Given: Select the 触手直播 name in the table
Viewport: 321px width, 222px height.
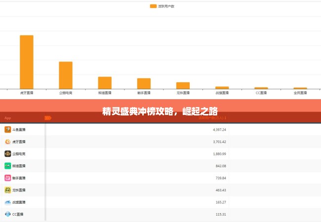Looking at the screenshot, I should tap(19, 178).
